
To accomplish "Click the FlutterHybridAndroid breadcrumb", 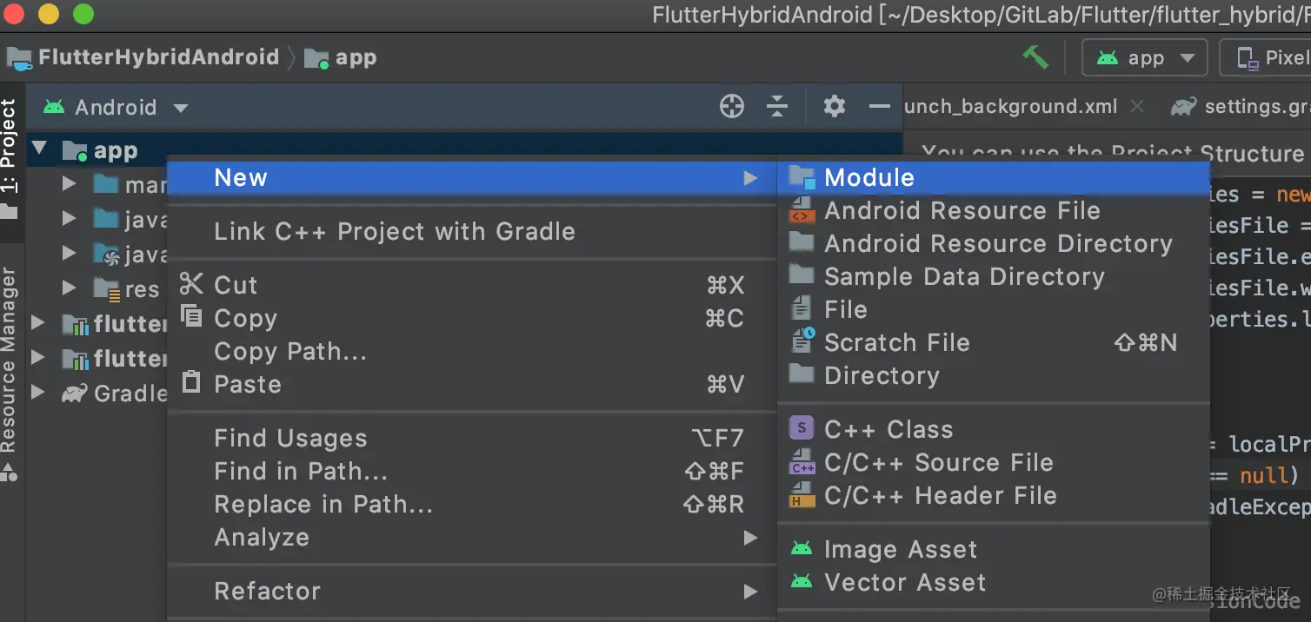I will pos(143,58).
